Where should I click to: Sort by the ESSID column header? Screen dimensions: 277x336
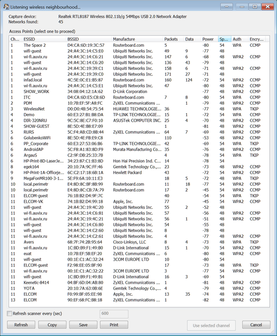[x=44, y=39]
